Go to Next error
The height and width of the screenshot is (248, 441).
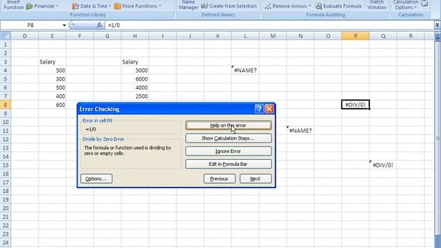256,179
